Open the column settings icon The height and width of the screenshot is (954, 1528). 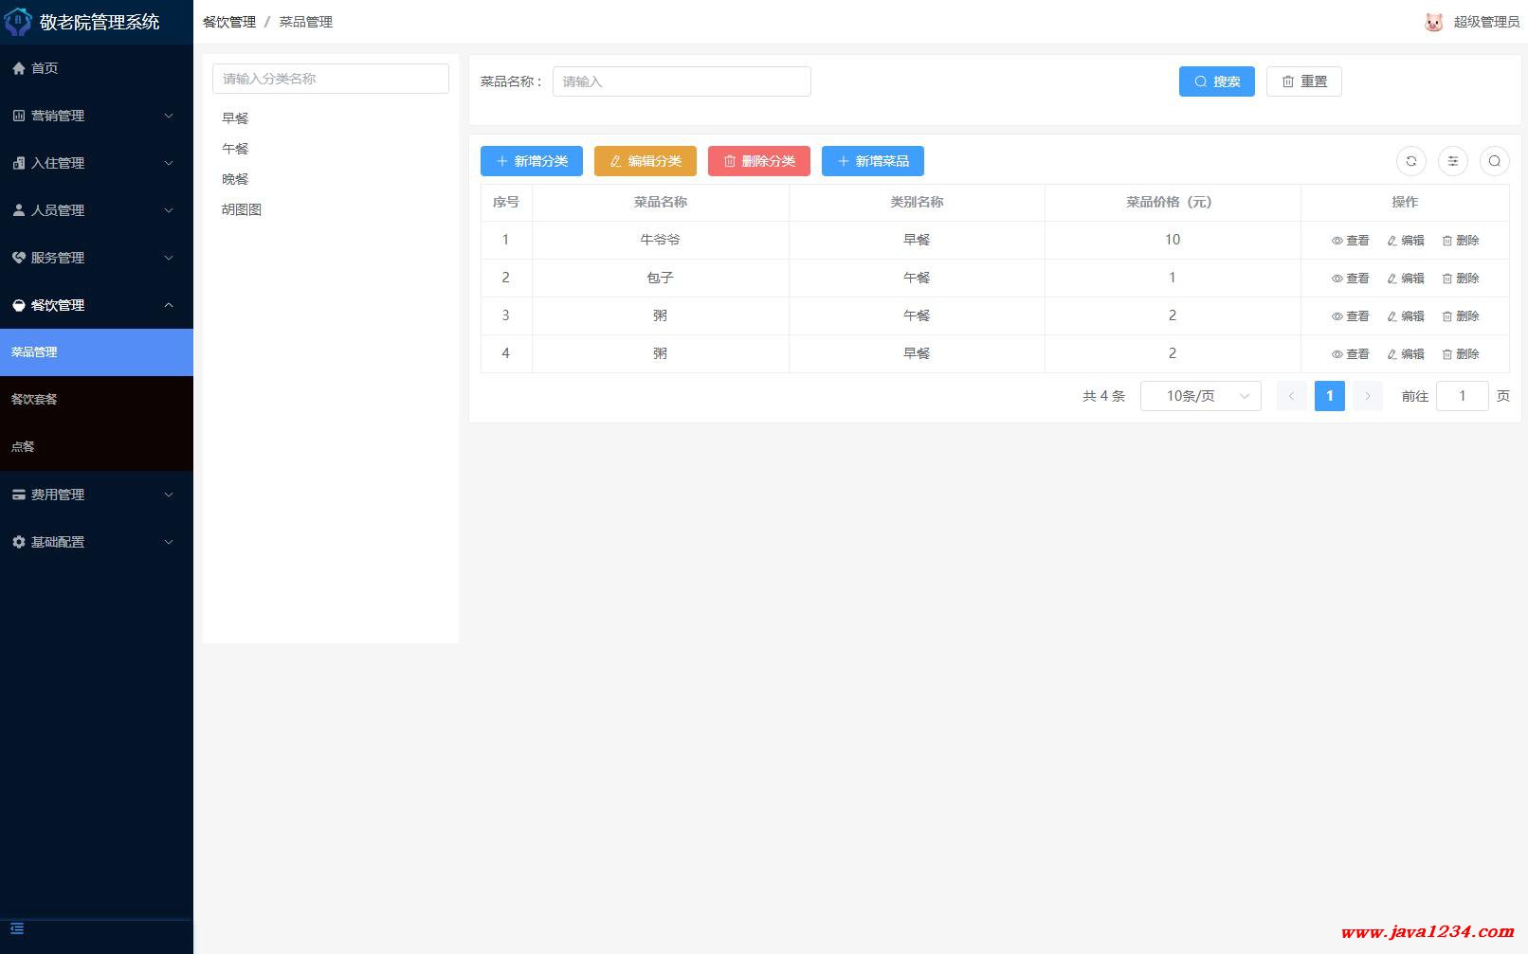[x=1452, y=161]
